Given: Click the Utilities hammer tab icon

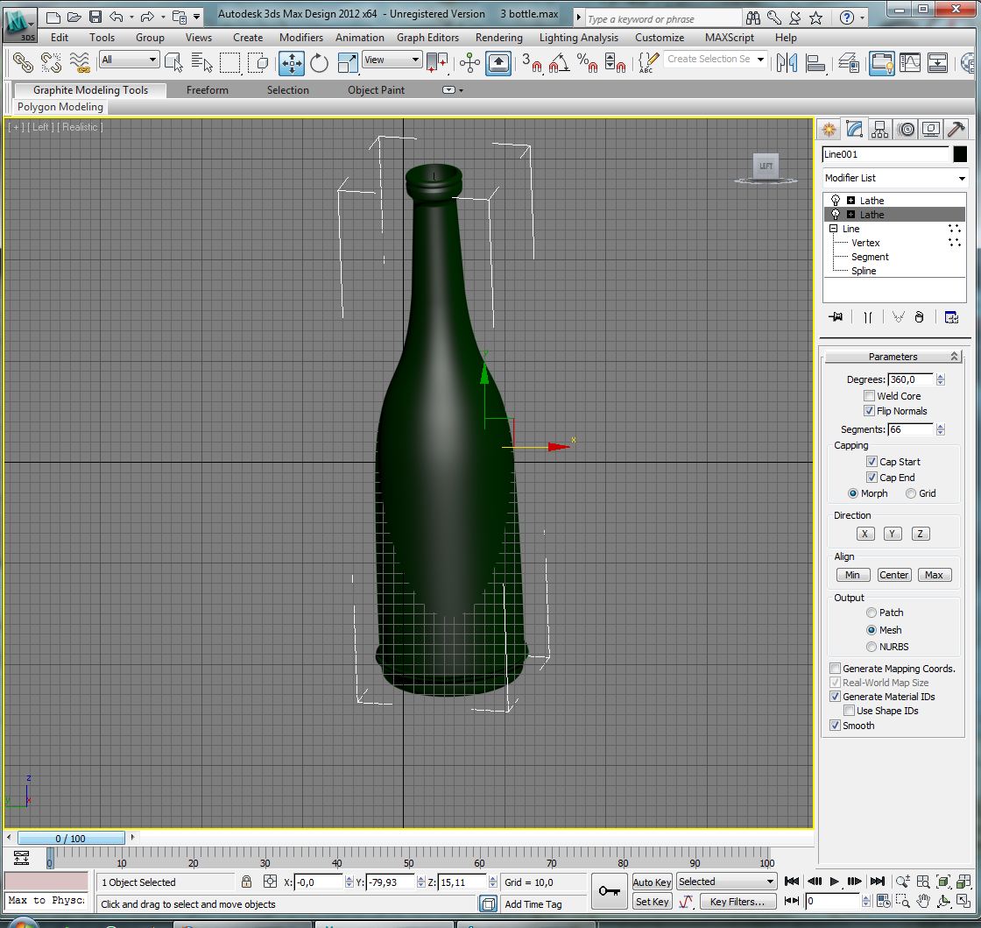Looking at the screenshot, I should click(x=956, y=130).
